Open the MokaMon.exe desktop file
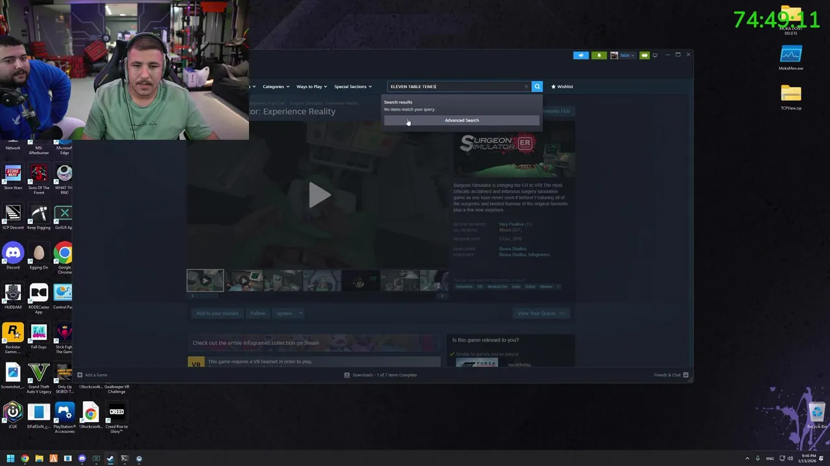The image size is (830, 466). tap(791, 58)
